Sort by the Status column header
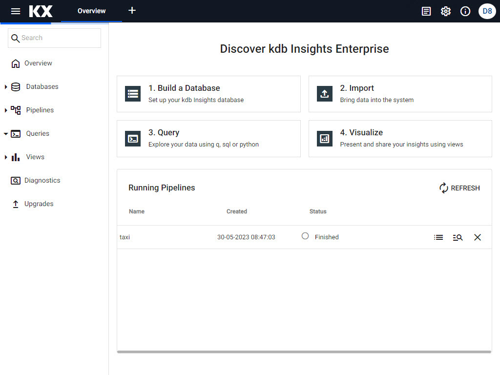 coord(318,211)
